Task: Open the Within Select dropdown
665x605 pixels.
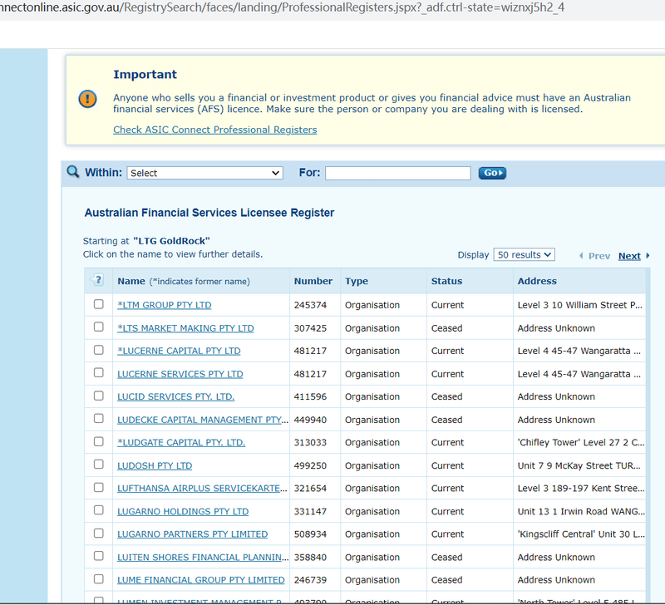Action: pos(204,173)
